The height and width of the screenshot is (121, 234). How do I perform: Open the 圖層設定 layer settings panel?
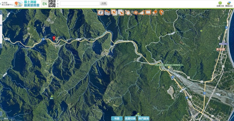click(x=229, y=4)
